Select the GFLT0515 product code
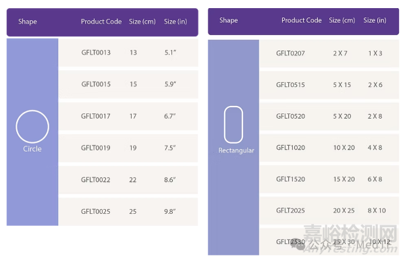Viewport: 405px width, 261px height. [290, 85]
